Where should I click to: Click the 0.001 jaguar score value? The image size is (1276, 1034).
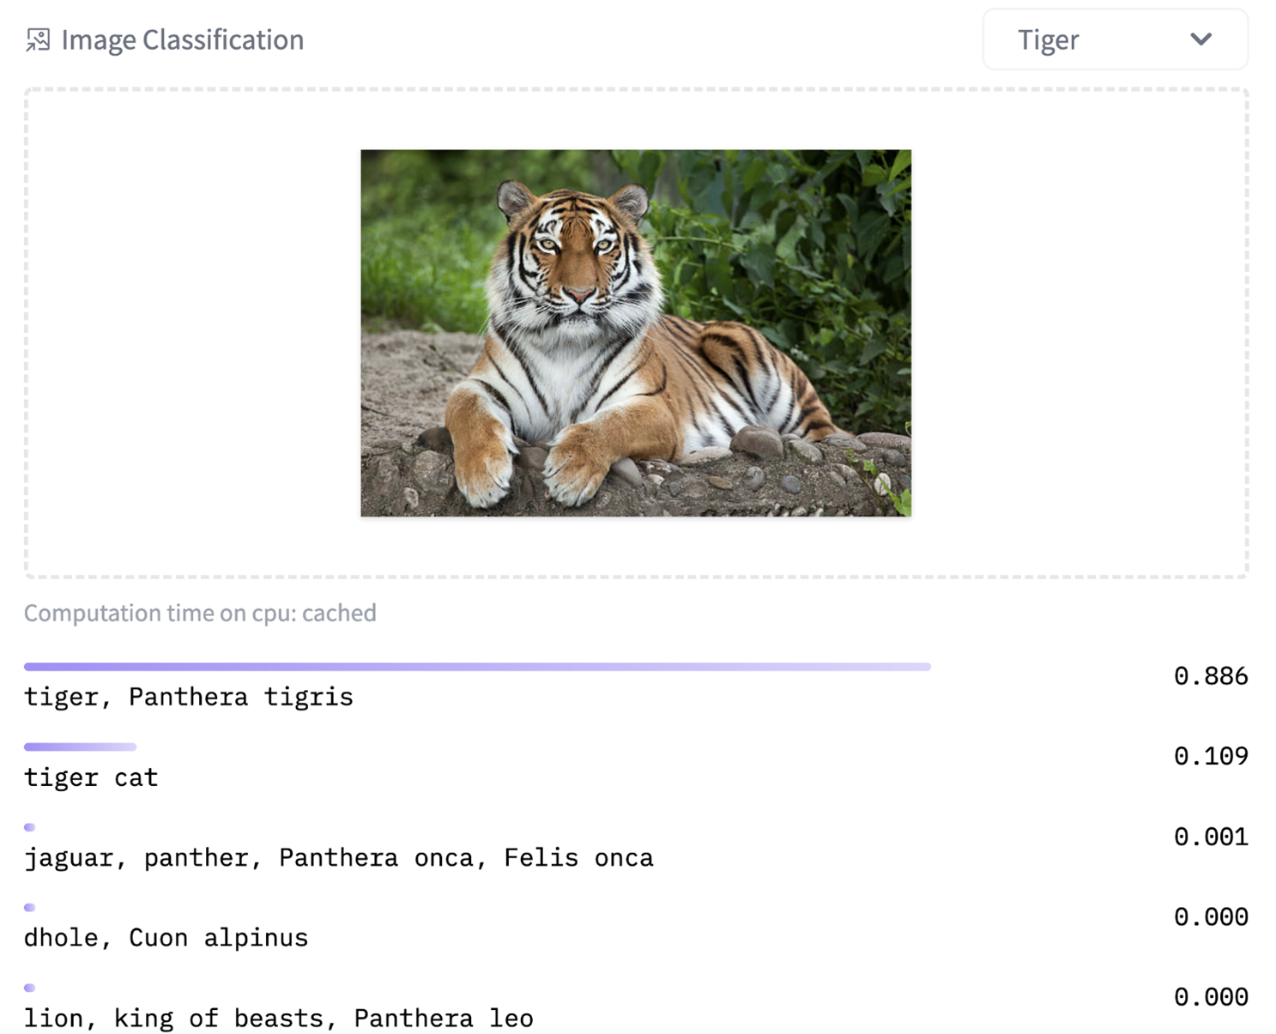[1211, 837]
